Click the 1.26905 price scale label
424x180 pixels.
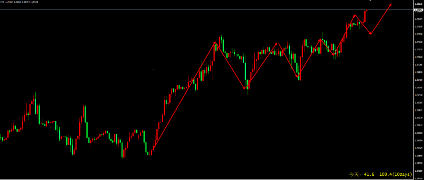[x=418, y=72]
